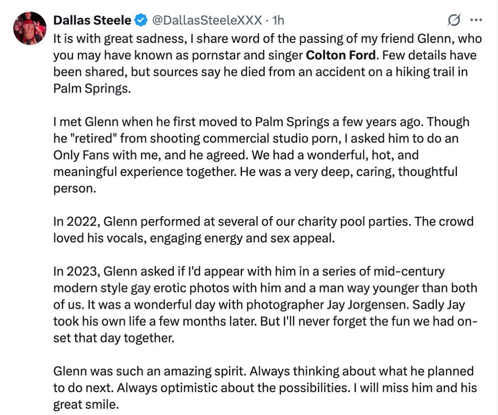Click the Dallas Steele display name
This screenshot has height=415, width=498.
92,20
